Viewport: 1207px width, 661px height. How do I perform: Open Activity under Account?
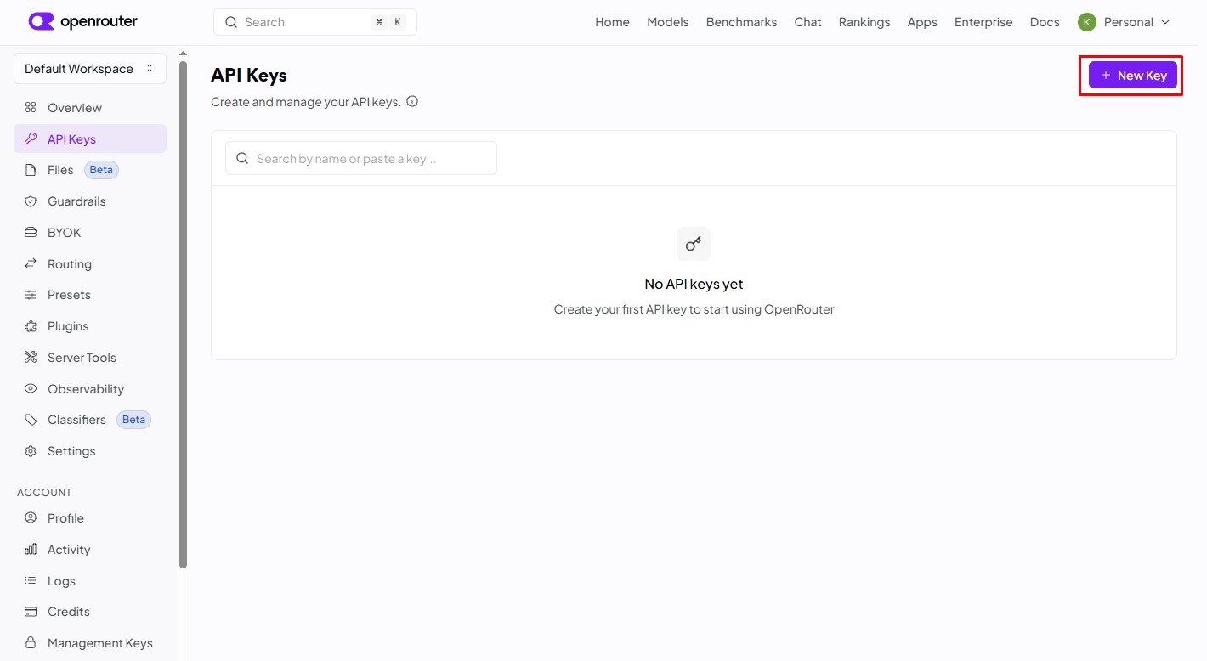(x=90, y=550)
